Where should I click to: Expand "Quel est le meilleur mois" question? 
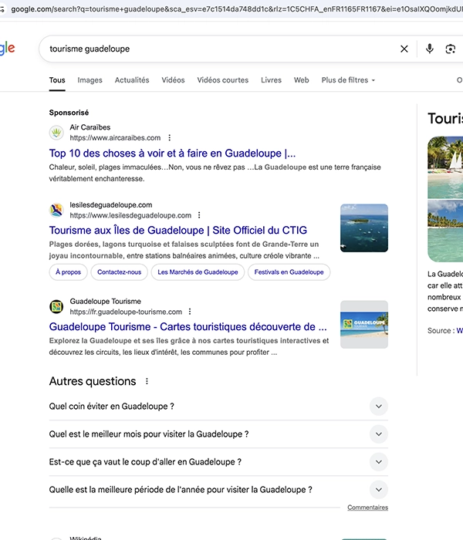(218, 434)
